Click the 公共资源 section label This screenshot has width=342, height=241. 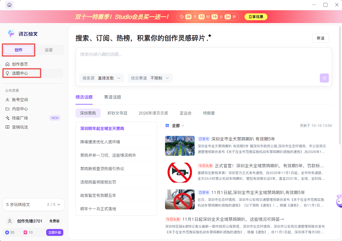coord(12,91)
